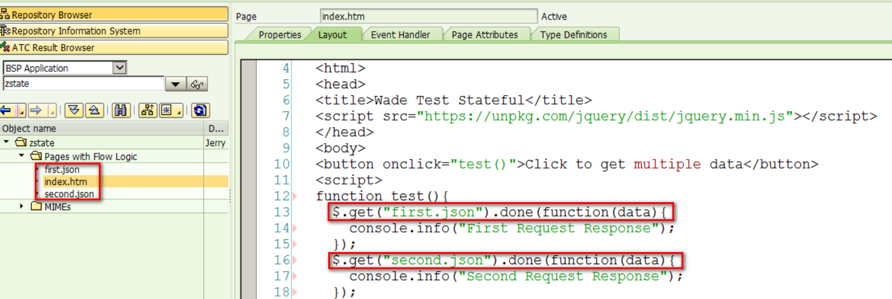This screenshot has height=299, width=892.
Task: Click the Pages with Flow Logic folder icon
Action: pyautogui.click(x=35, y=157)
